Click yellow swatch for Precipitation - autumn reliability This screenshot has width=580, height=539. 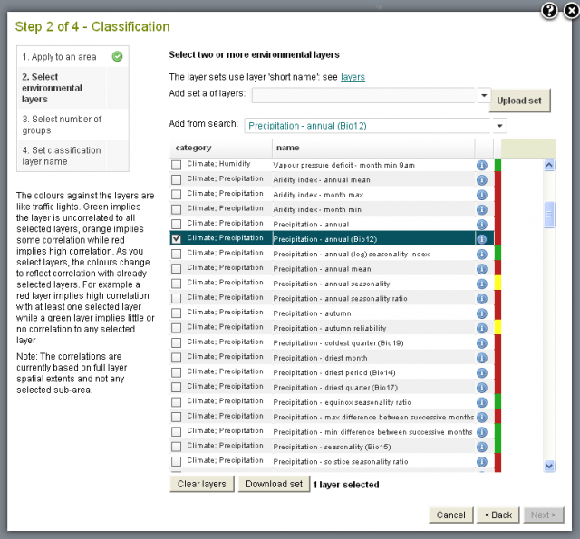pos(498,327)
